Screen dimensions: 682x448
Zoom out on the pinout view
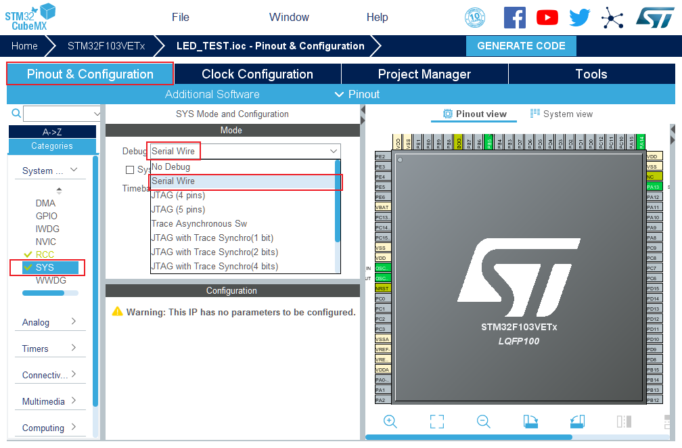pos(483,422)
